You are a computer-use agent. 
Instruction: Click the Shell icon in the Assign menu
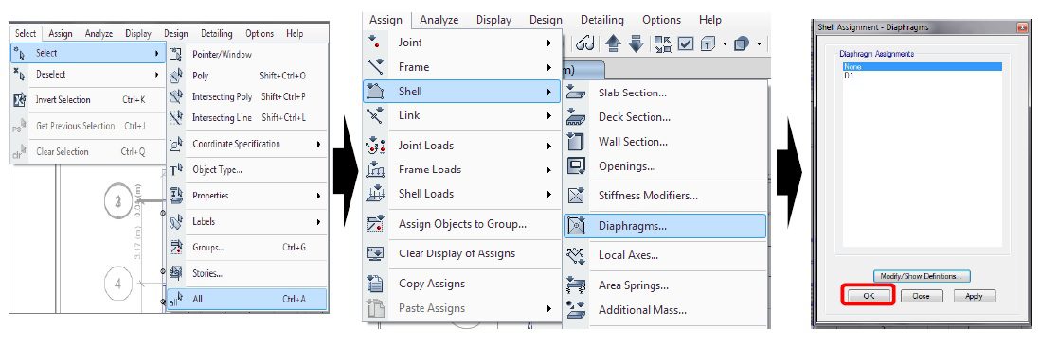pos(375,91)
